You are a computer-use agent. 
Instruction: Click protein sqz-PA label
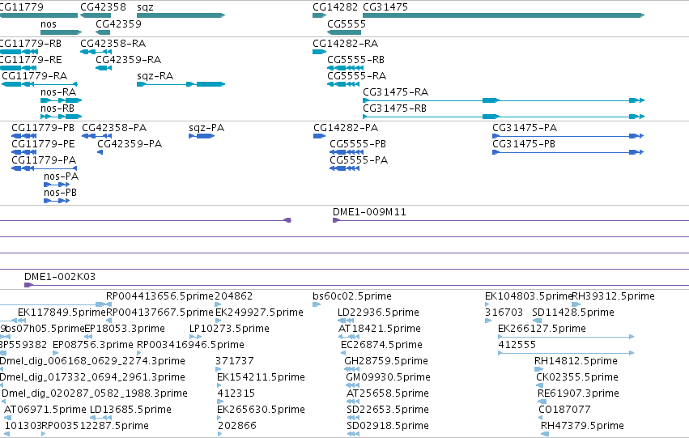click(x=206, y=127)
